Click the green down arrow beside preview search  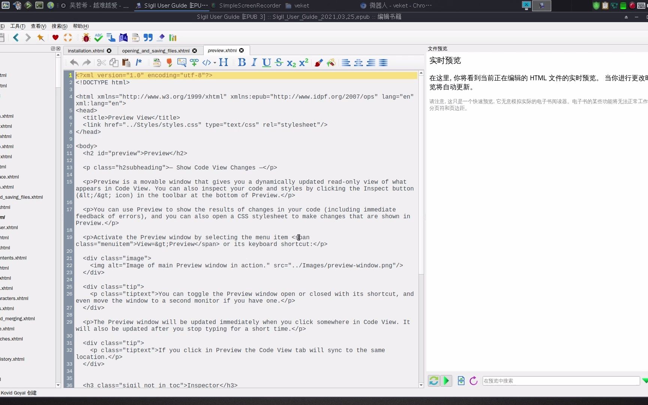[x=645, y=381]
